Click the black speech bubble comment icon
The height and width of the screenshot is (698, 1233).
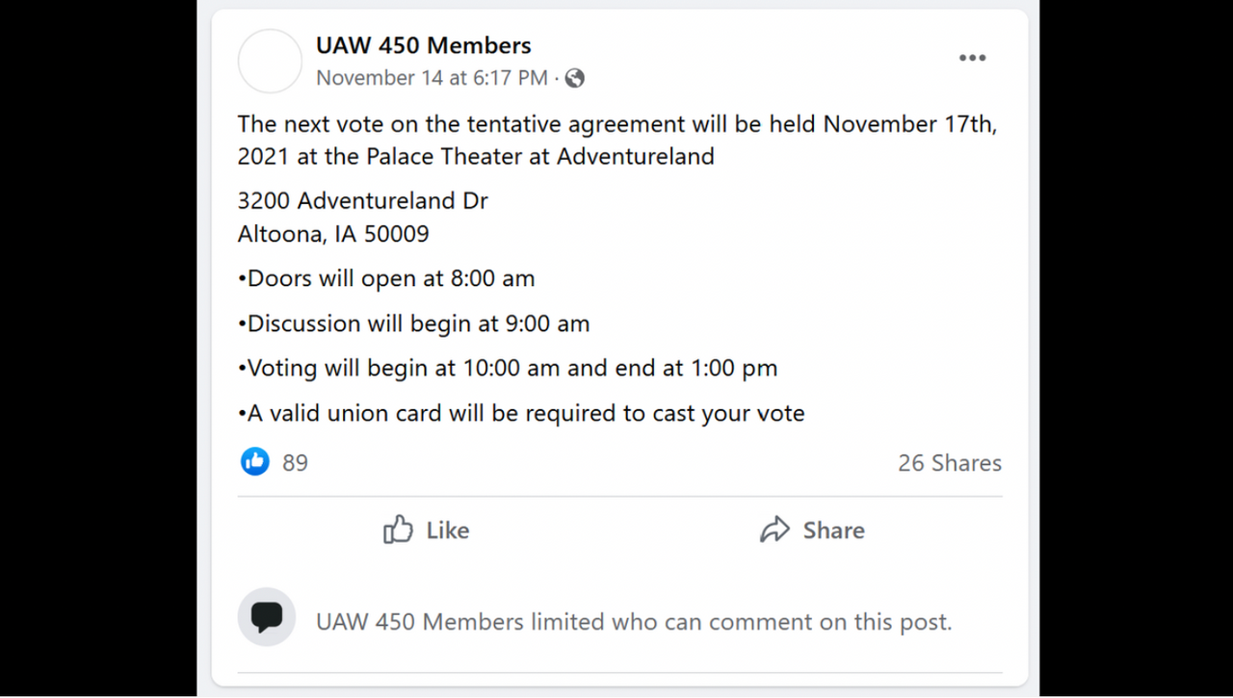[267, 617]
